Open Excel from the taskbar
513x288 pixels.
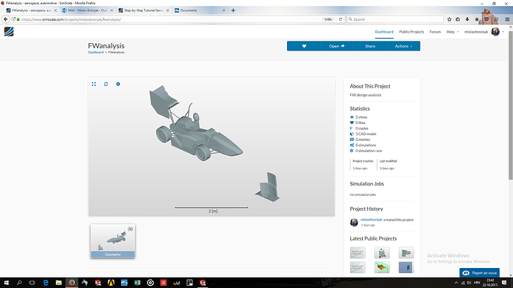click(137, 283)
